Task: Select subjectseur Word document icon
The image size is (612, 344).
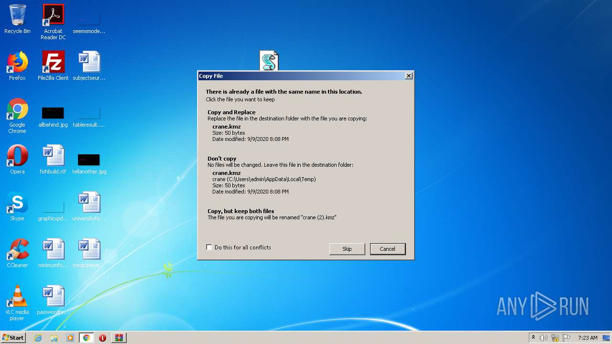Action: pos(89,66)
